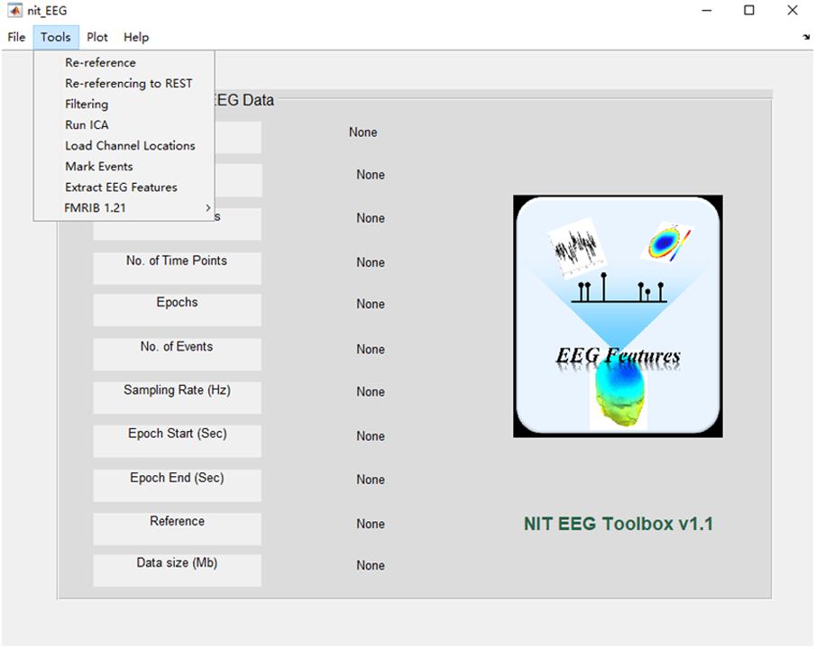Click the Data size (Mb) label
Viewport: 816px width, 649px height.
177,571
